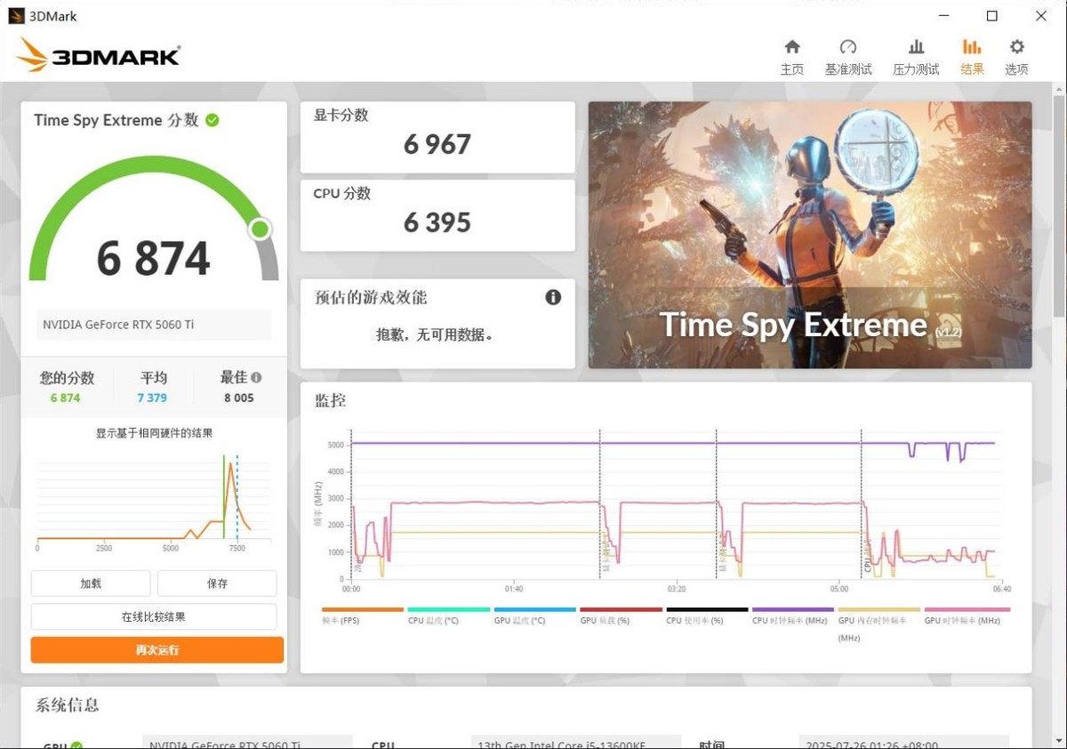This screenshot has height=749, width=1067.
Task: Click the 13th Gen Intel Core i5-13600KF field
Action: pyautogui.click(x=575, y=744)
